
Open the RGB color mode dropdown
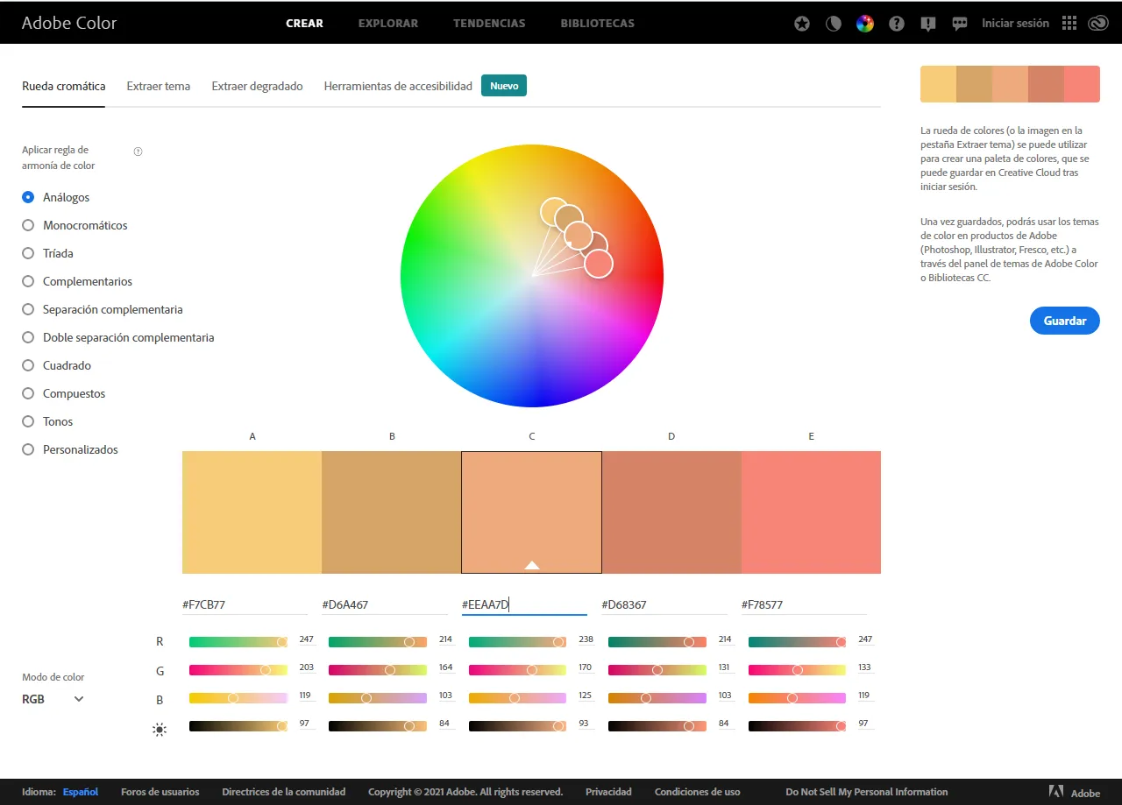pos(53,699)
